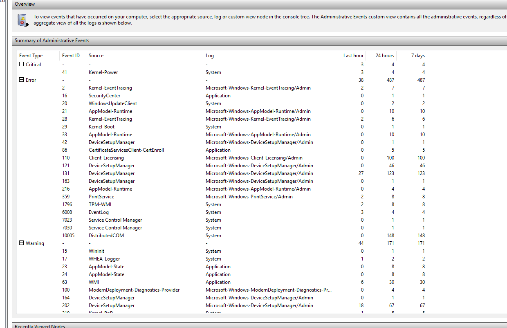507x328 pixels.
Task: Sort by the Event Type column header
Action: click(38, 56)
